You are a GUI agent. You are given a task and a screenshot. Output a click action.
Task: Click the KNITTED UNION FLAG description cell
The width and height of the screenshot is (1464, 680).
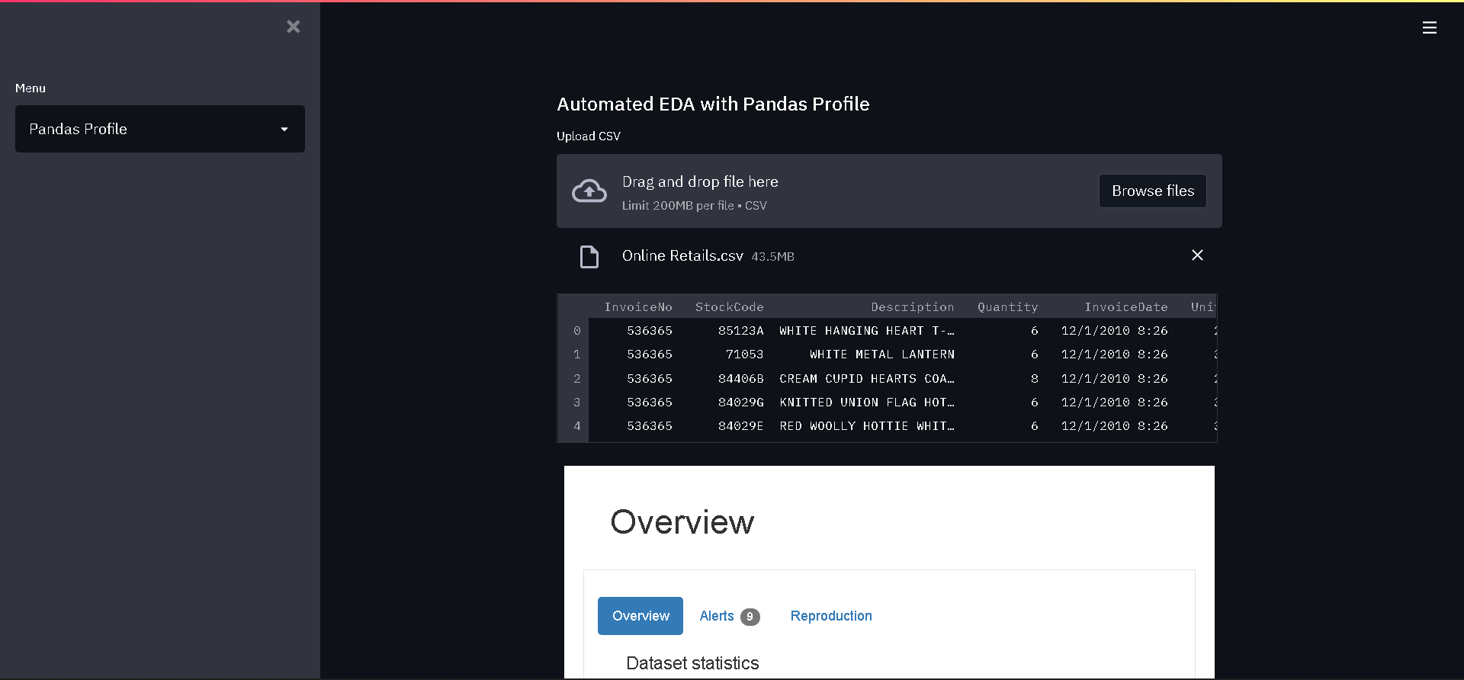pyautogui.click(x=867, y=403)
